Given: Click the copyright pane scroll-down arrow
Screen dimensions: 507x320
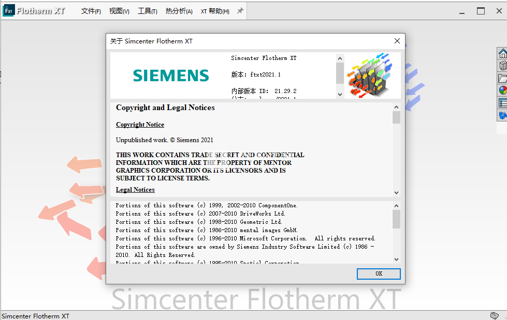Looking at the screenshot, I should click(x=396, y=193).
